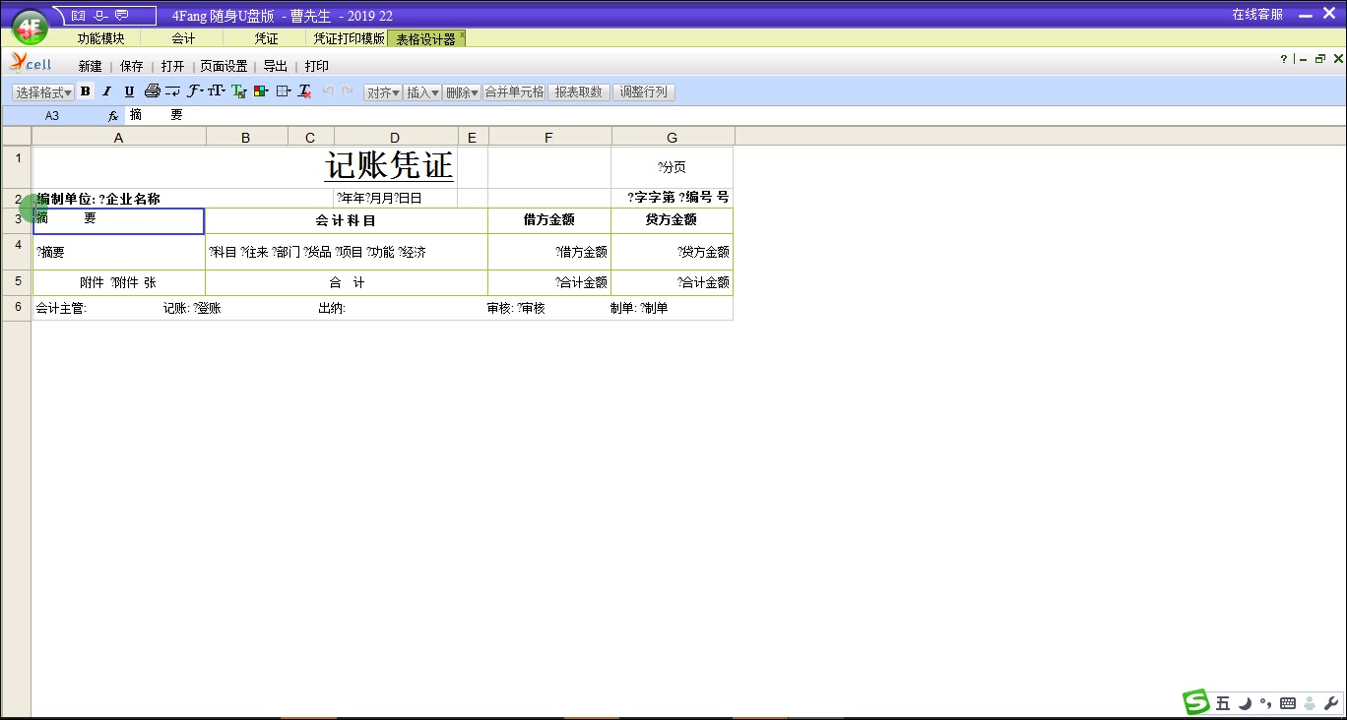Open the 选择格式 dropdown
Screen dimensions: 1347x720
pos(42,90)
